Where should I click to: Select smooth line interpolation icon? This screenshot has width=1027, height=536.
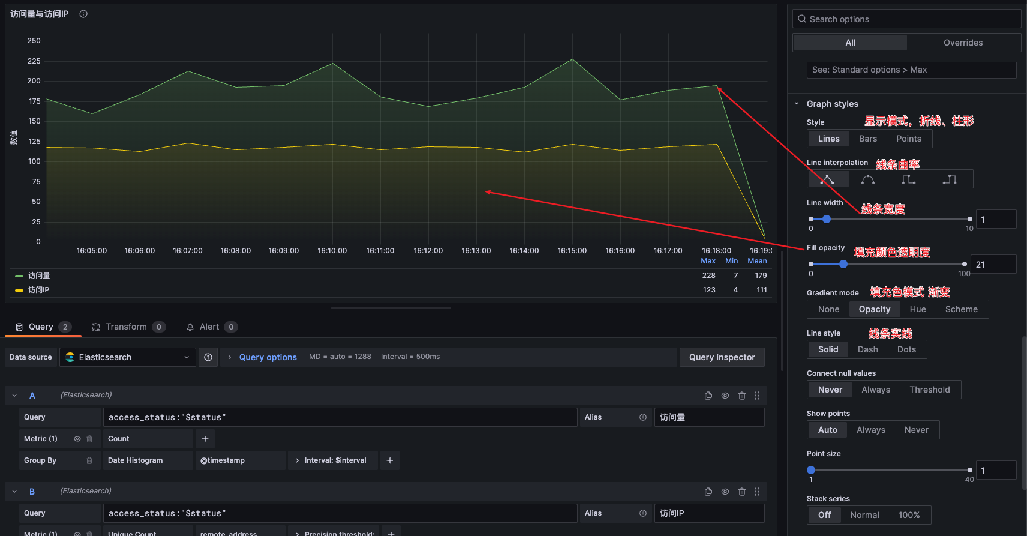(x=867, y=179)
